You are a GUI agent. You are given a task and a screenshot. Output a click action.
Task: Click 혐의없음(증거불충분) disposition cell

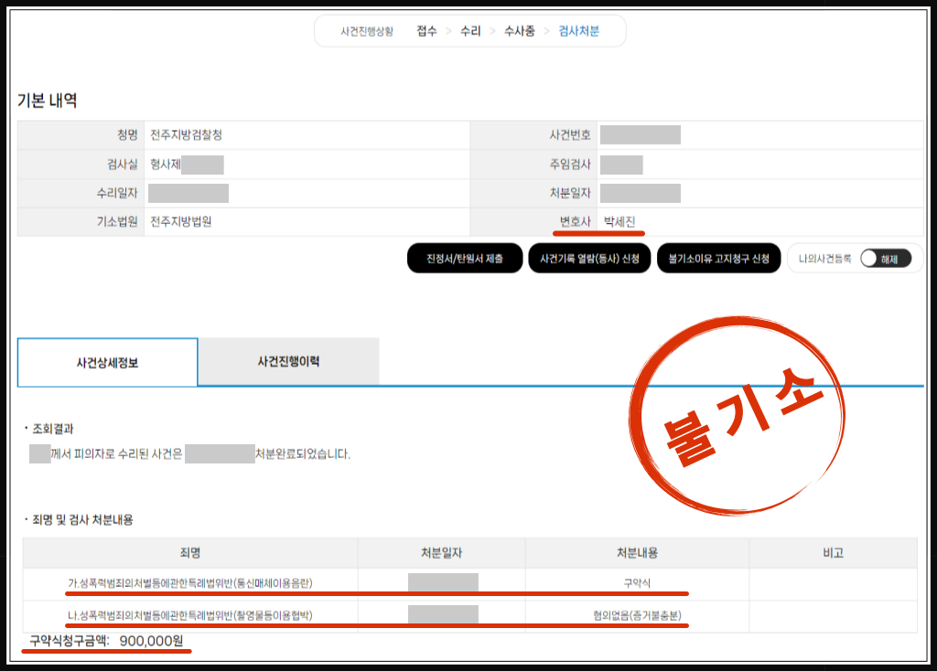637,615
